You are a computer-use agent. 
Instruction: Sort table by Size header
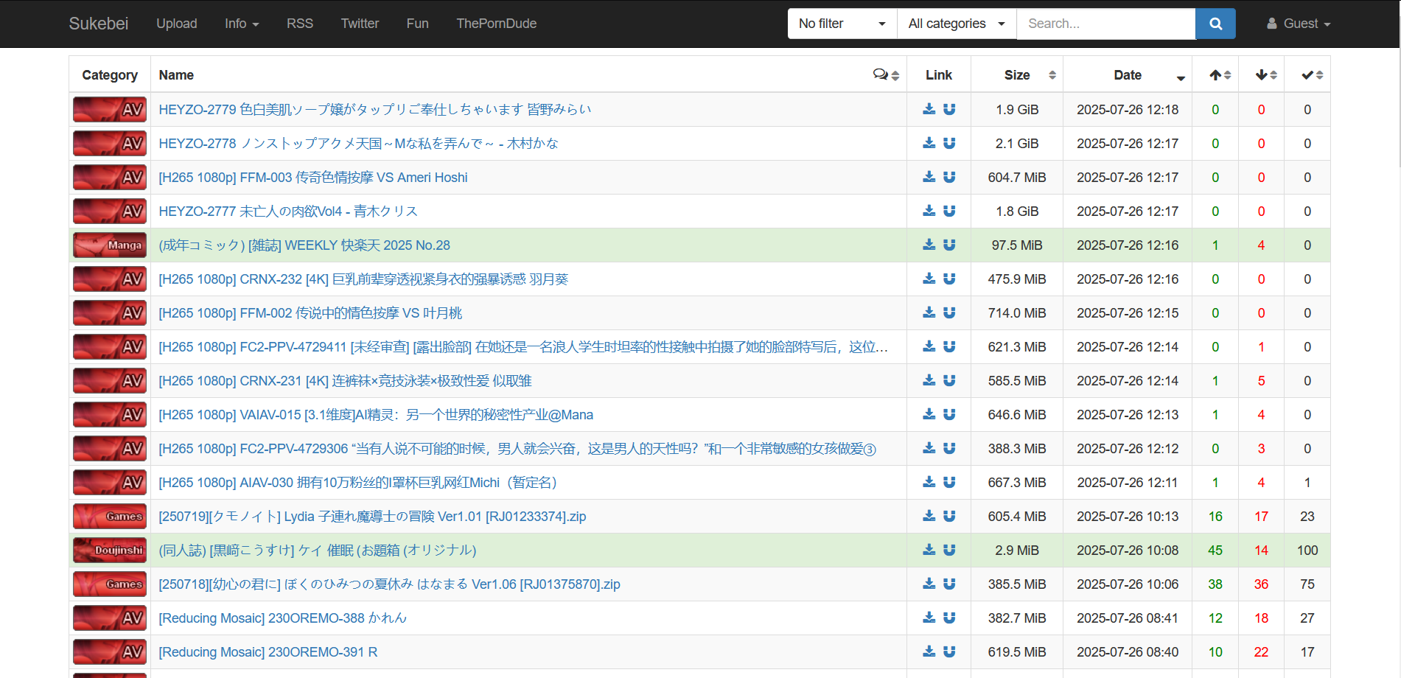click(x=1017, y=74)
